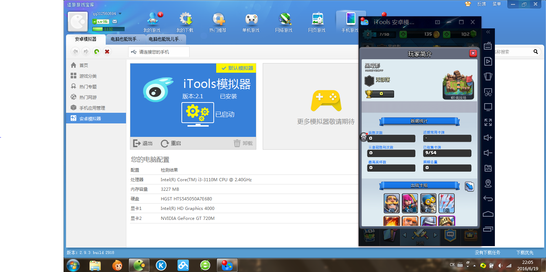Switch to the 安卓模拟器 tab
Image resolution: width=546 pixels, height=272 pixels.
[x=86, y=39]
